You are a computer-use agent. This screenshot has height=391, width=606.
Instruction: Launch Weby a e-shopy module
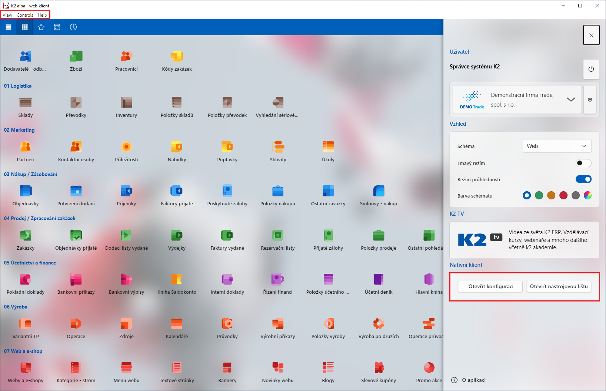(26, 368)
